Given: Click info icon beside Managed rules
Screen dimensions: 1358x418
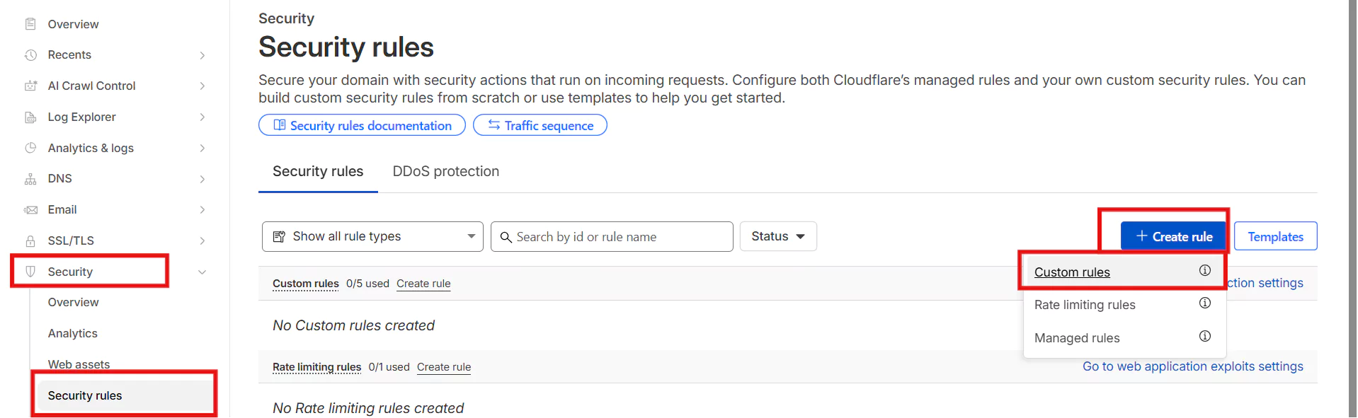Looking at the screenshot, I should 1204,337.
